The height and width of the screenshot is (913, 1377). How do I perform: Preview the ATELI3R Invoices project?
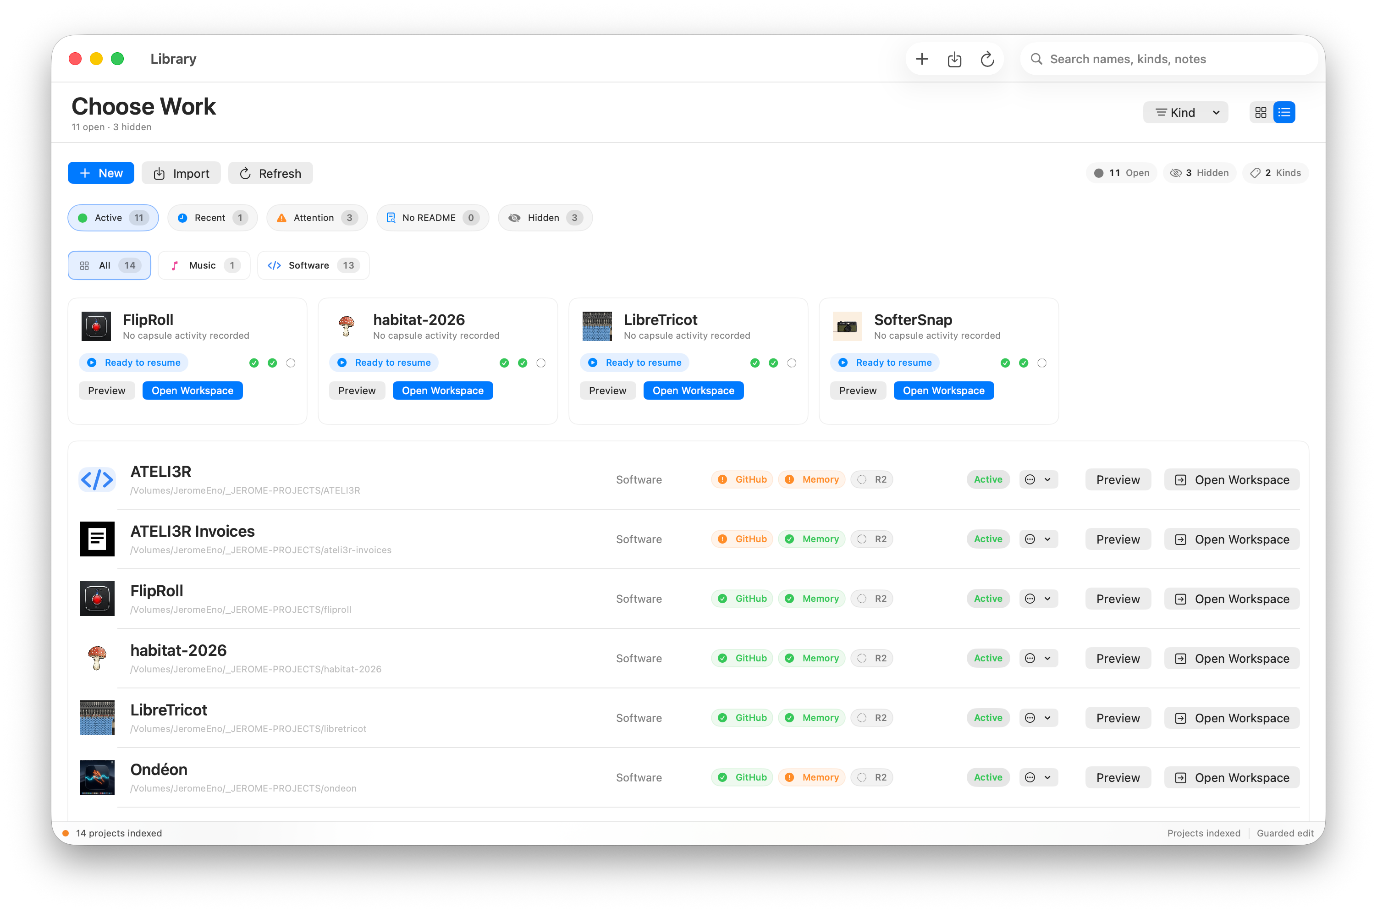[x=1118, y=539]
